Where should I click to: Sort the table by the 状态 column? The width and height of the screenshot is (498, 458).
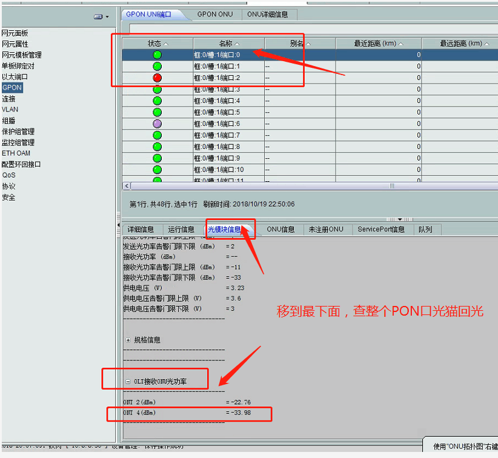[158, 44]
